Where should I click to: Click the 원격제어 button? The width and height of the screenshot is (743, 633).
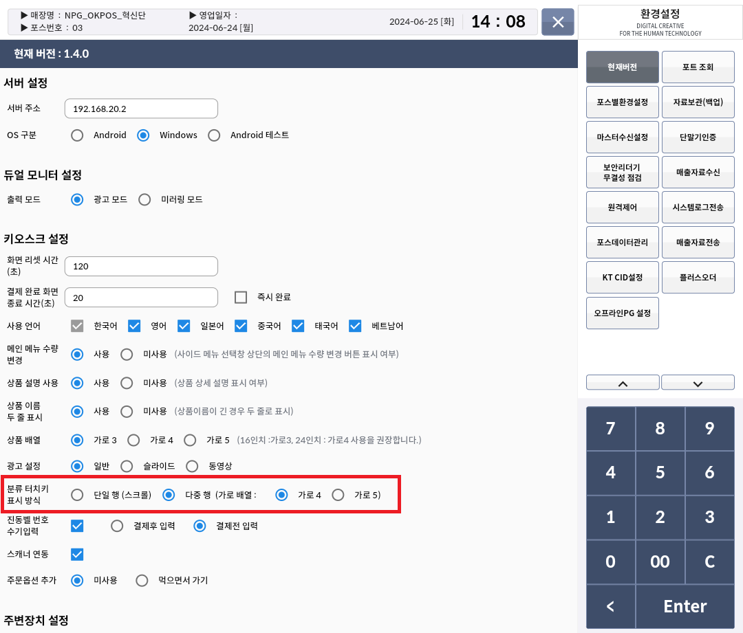tap(623, 207)
